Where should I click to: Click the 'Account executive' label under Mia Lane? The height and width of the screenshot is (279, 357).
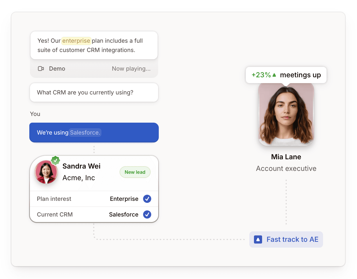click(286, 168)
